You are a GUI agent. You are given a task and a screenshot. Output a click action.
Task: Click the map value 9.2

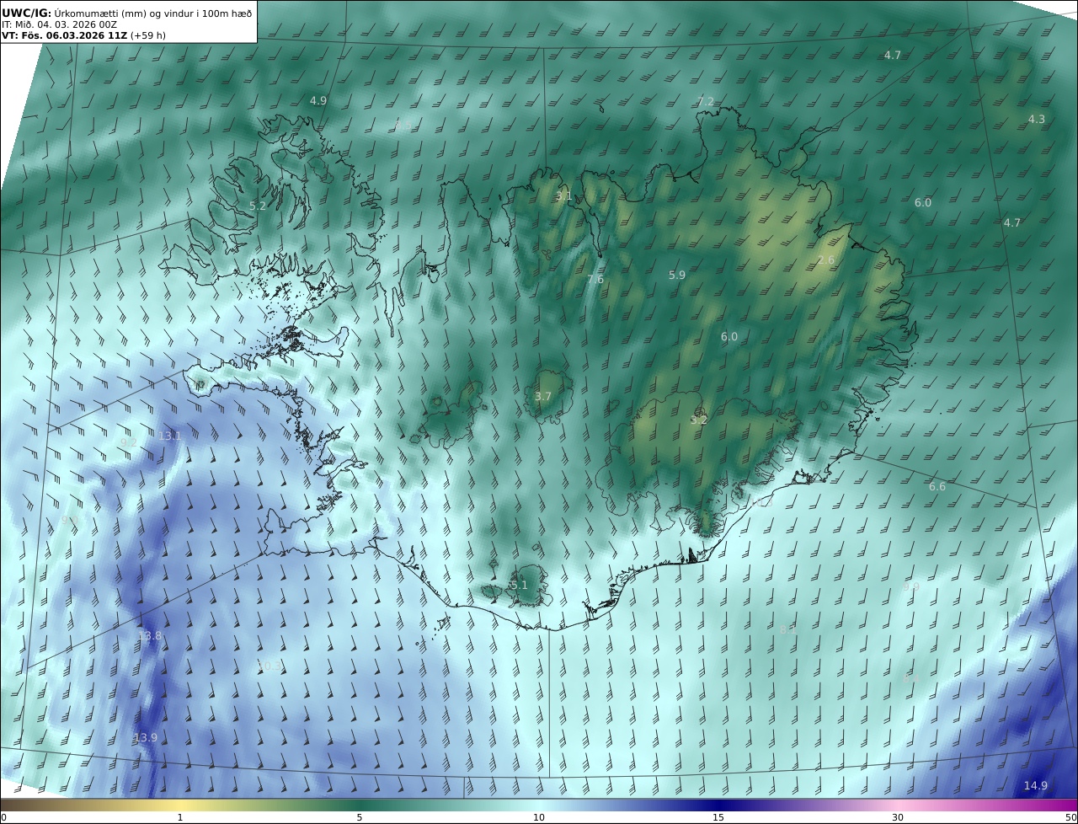pyautogui.click(x=129, y=442)
